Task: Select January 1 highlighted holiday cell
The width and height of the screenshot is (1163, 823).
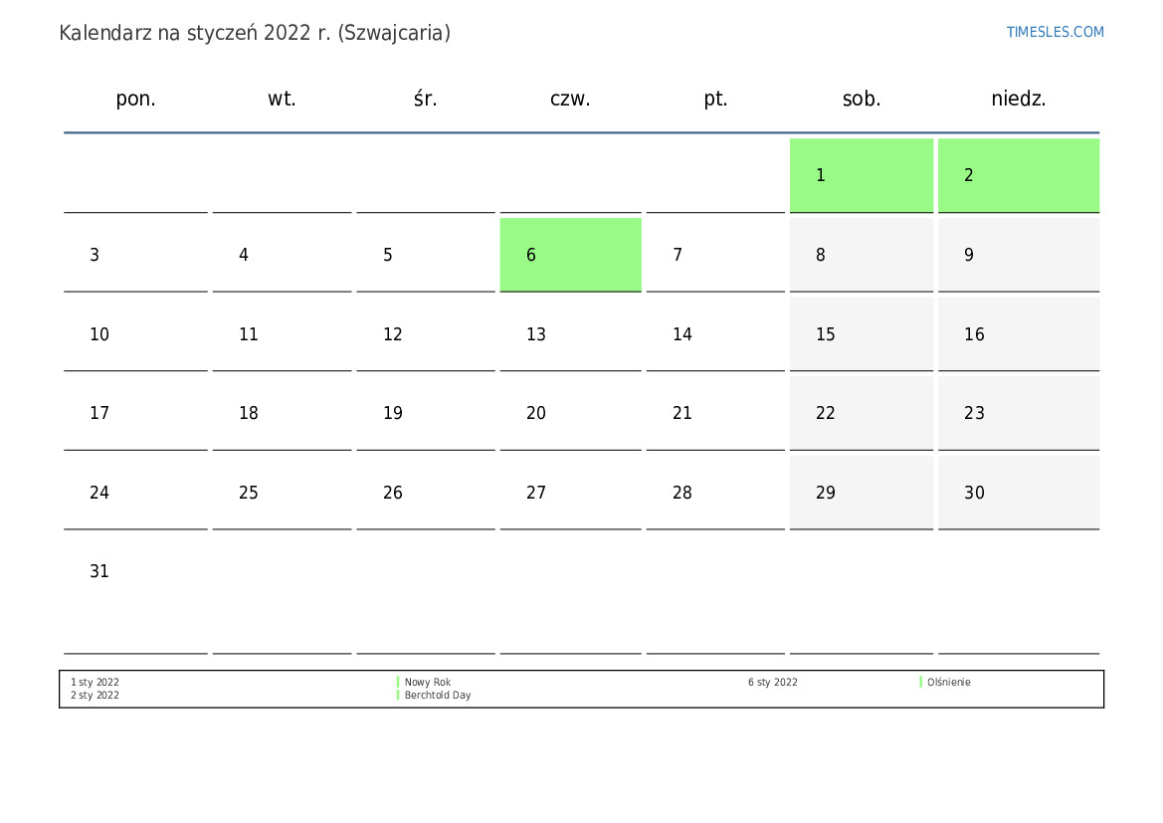Action: point(861,175)
